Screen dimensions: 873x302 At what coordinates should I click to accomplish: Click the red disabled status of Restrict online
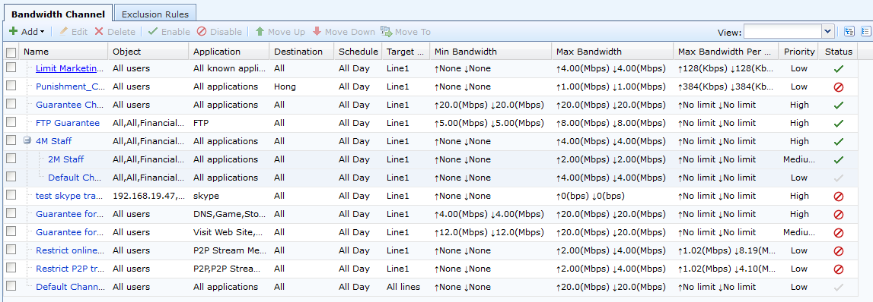839,251
